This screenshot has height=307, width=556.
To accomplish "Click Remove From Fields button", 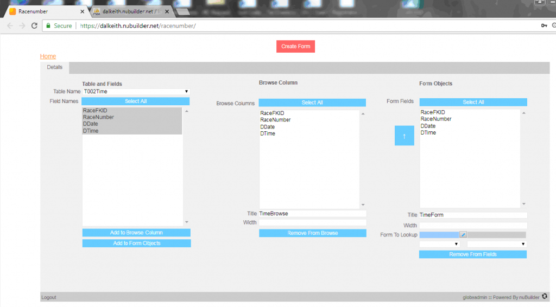I will (x=473, y=254).
